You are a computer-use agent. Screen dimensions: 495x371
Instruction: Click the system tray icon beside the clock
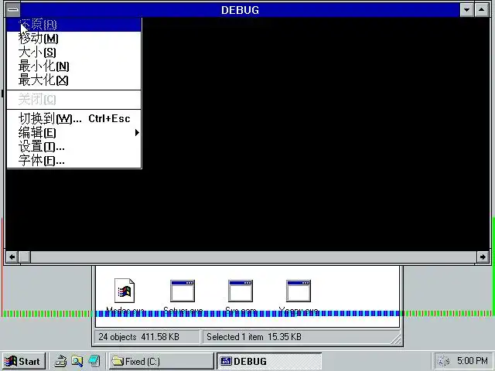(443, 361)
